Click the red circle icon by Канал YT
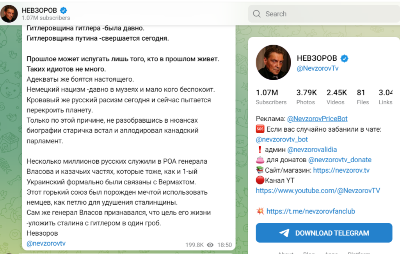The image size is (400, 254). pos(260,180)
